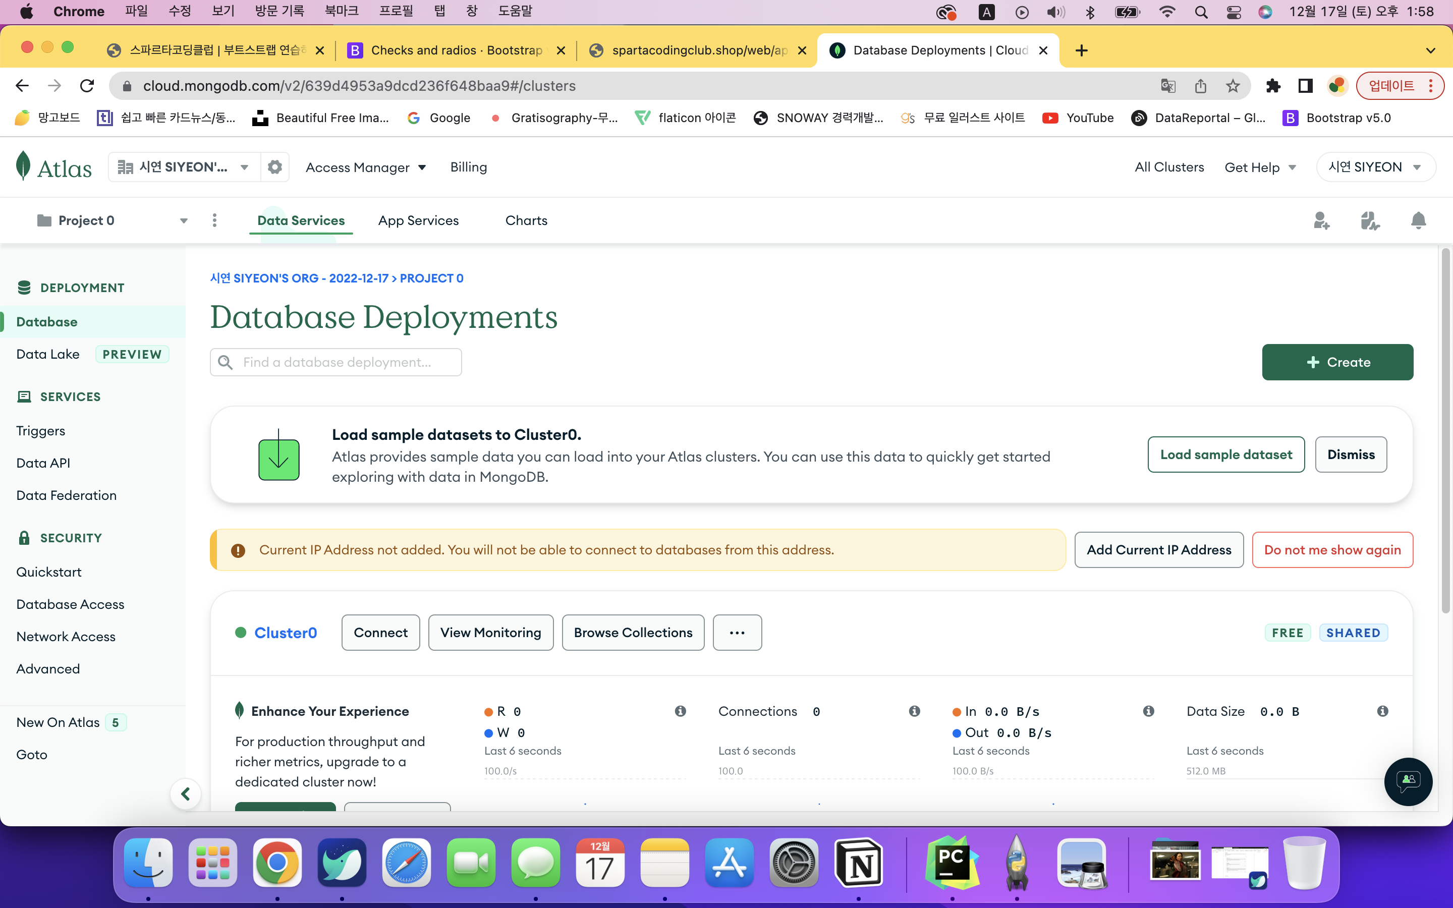
Task: Click the page vertical scrollbar
Action: (1445, 430)
